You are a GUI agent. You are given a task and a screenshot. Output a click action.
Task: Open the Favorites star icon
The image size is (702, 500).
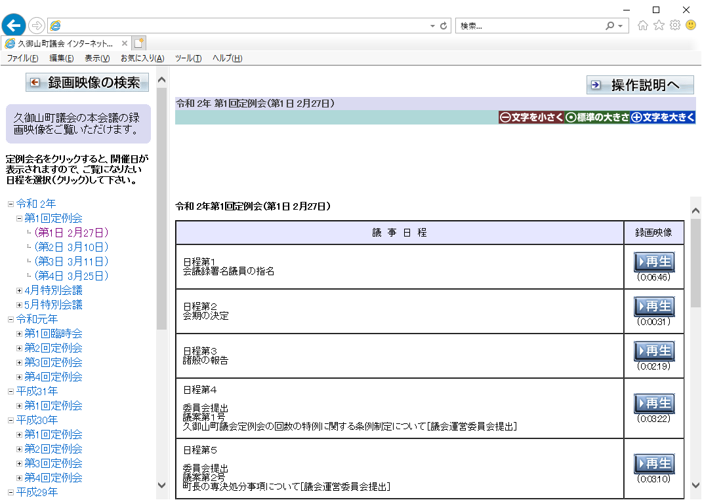click(659, 25)
